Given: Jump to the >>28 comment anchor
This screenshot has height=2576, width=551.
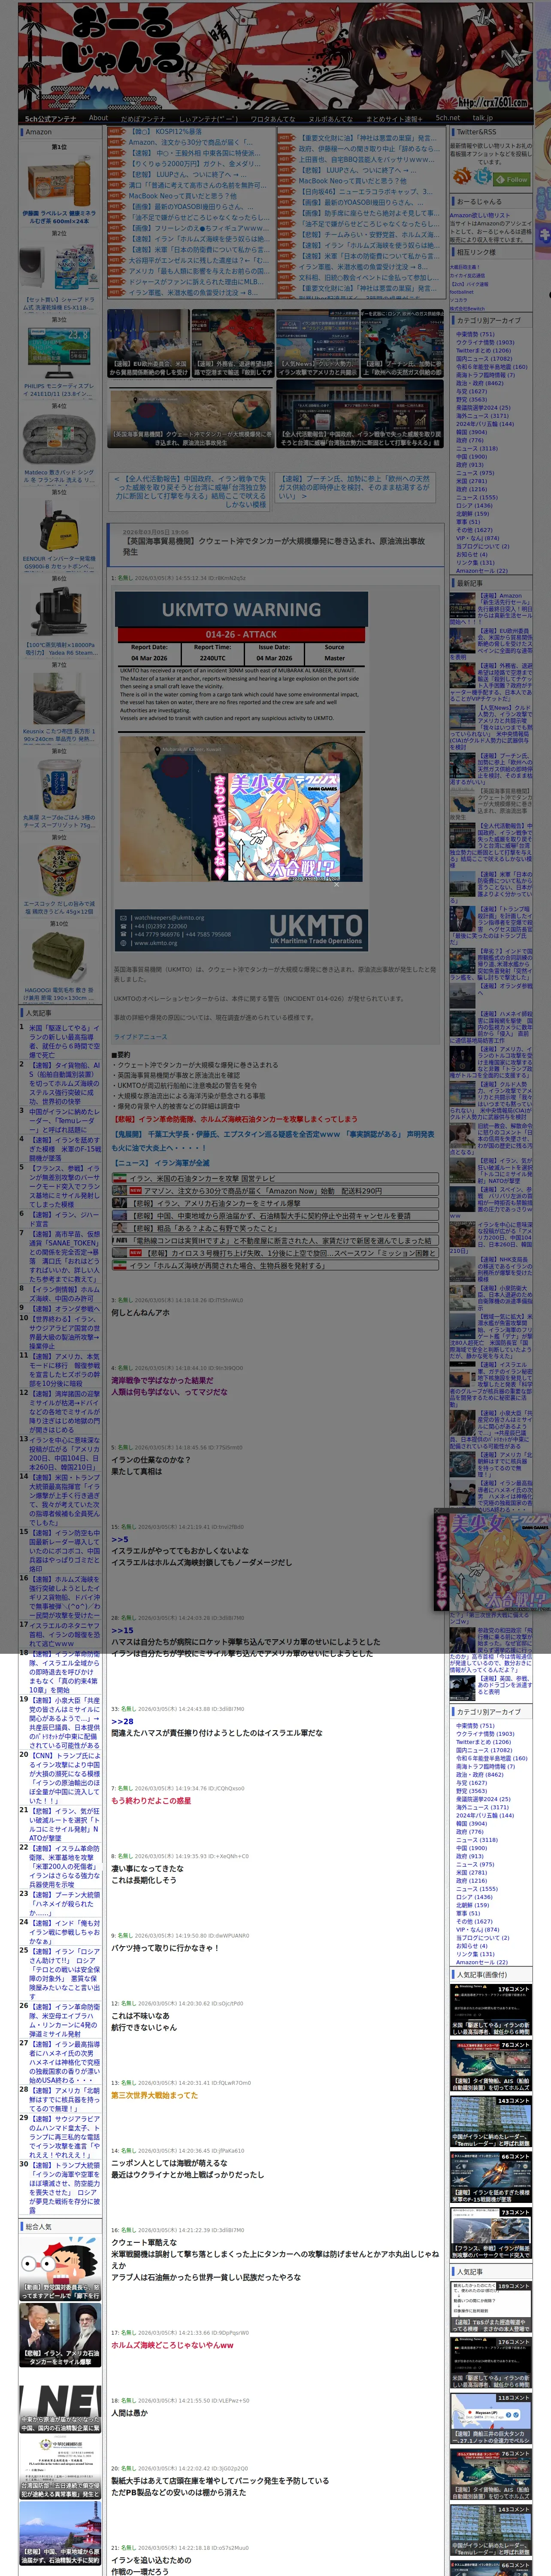Looking at the screenshot, I should (122, 1721).
